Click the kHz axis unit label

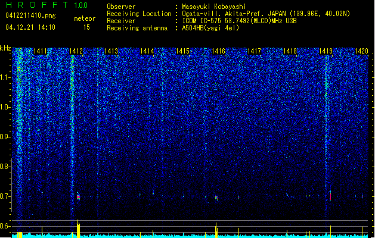pyautogui.click(x=5, y=48)
